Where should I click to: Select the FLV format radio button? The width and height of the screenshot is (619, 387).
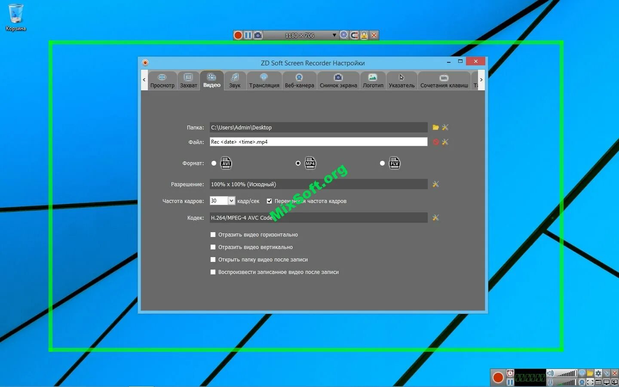(382, 163)
